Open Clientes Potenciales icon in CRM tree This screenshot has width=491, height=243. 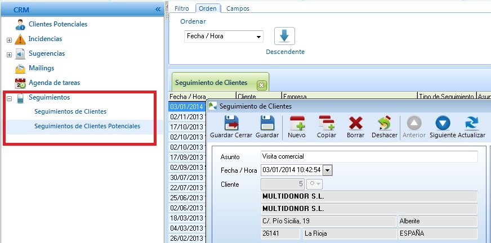[20, 24]
